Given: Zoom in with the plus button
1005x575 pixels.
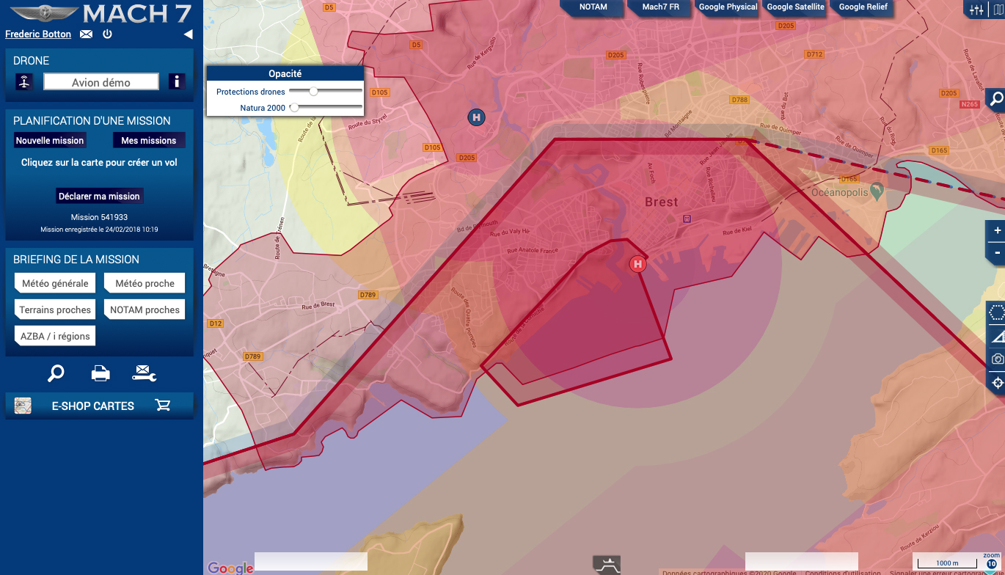Looking at the screenshot, I should point(997,230).
